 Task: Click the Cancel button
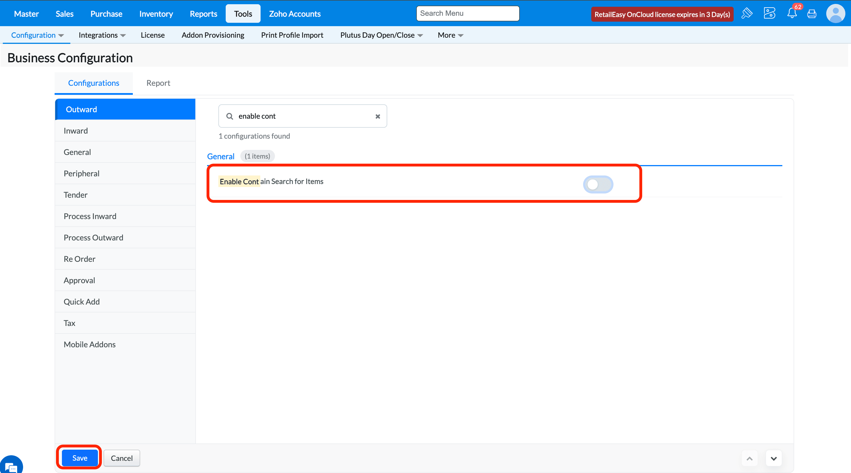tap(122, 458)
